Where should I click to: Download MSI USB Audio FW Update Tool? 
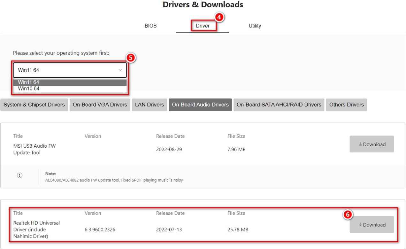[x=372, y=144]
